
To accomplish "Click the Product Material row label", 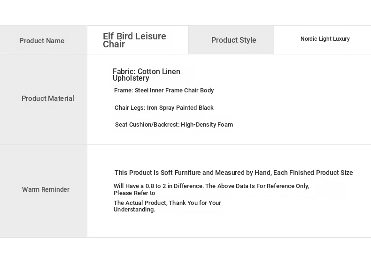I will (x=48, y=98).
